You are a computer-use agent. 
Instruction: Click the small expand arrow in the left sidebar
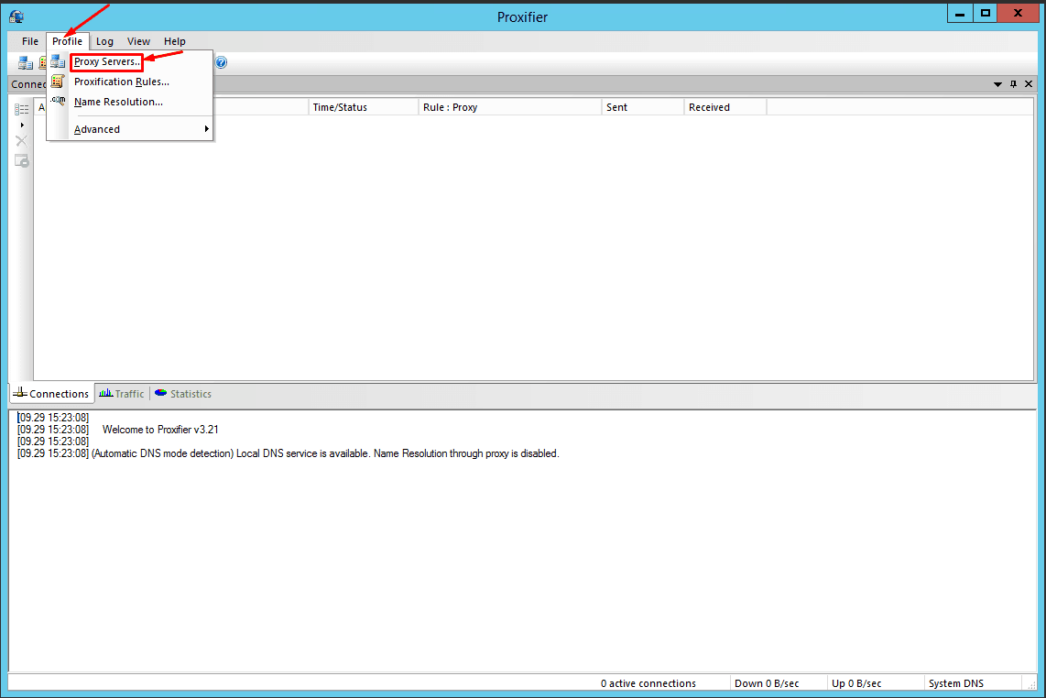(22, 125)
